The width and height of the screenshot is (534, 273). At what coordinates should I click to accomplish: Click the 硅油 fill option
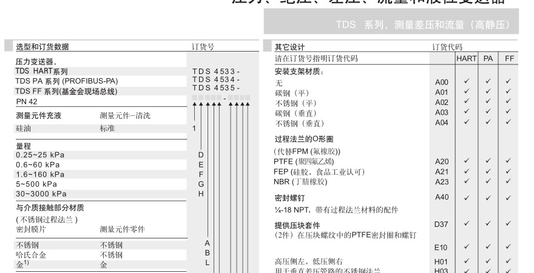pos(23,129)
